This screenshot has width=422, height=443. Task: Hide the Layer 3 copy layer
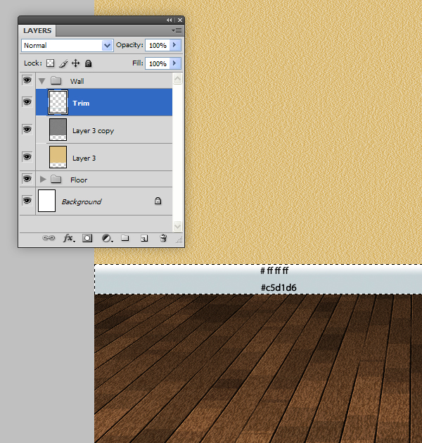[x=27, y=130]
